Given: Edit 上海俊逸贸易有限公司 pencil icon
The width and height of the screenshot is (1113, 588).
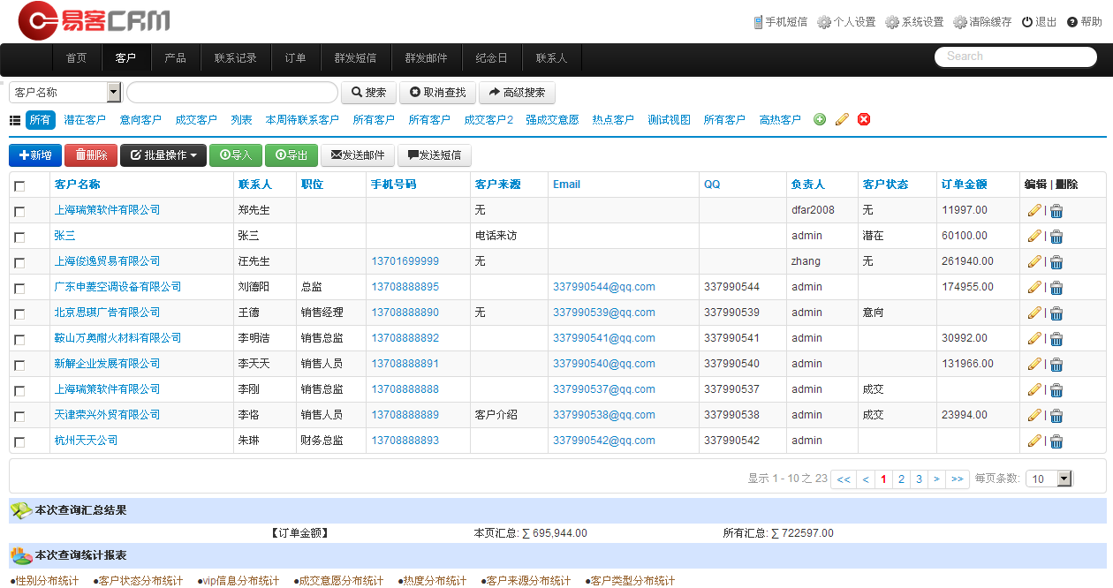Looking at the screenshot, I should (x=1034, y=261).
